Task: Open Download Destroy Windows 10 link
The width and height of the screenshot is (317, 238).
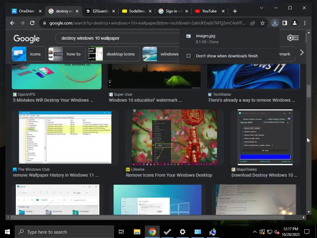Action: (264, 175)
